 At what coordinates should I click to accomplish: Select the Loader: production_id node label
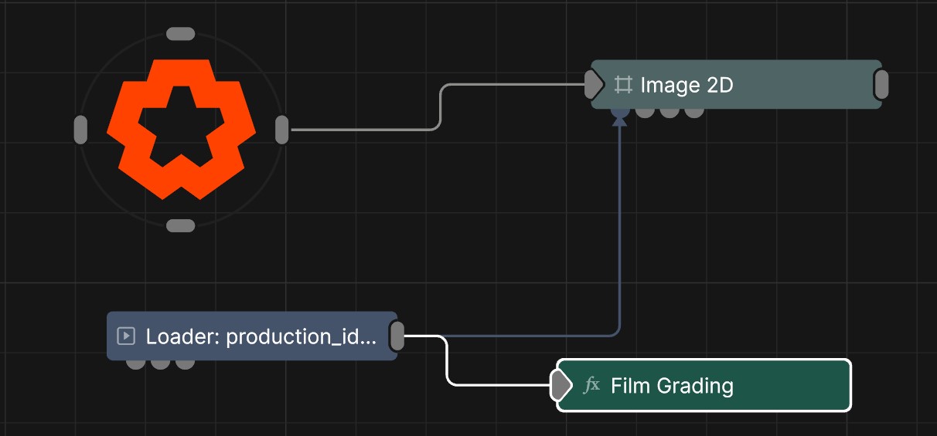(x=261, y=336)
